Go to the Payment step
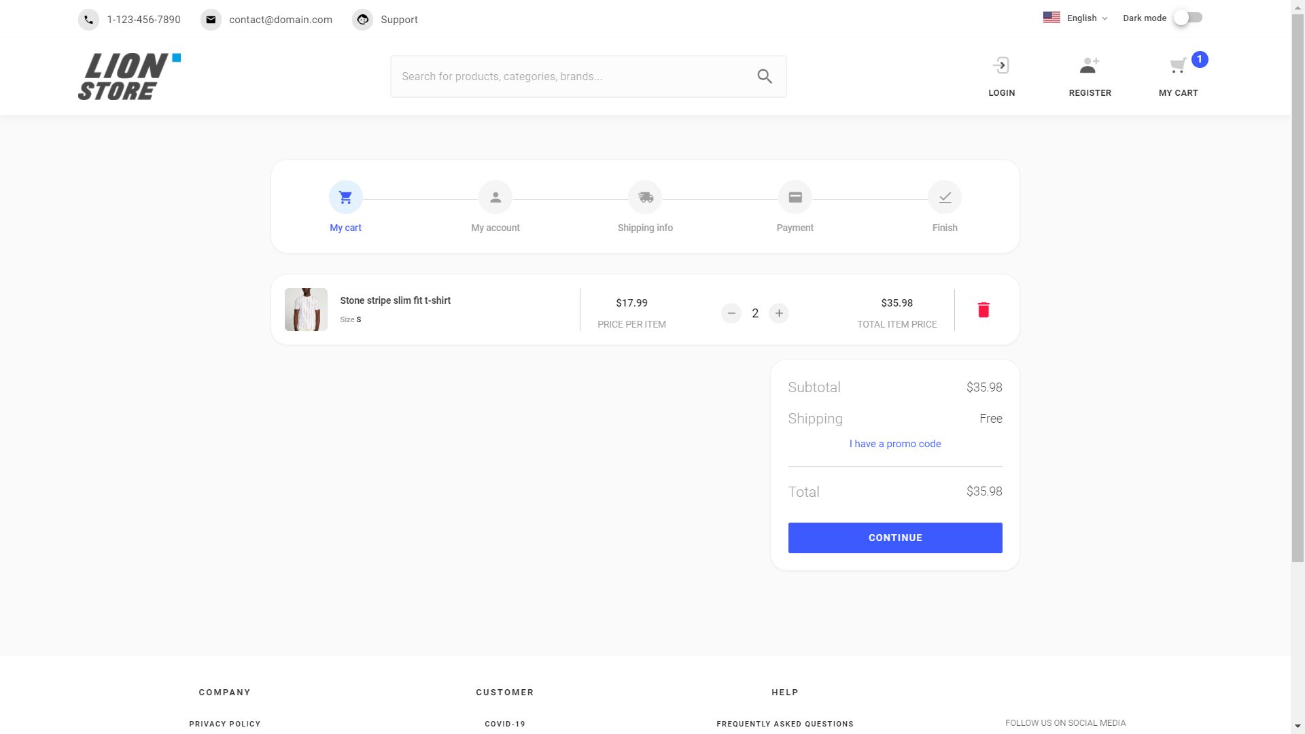 pos(795,198)
